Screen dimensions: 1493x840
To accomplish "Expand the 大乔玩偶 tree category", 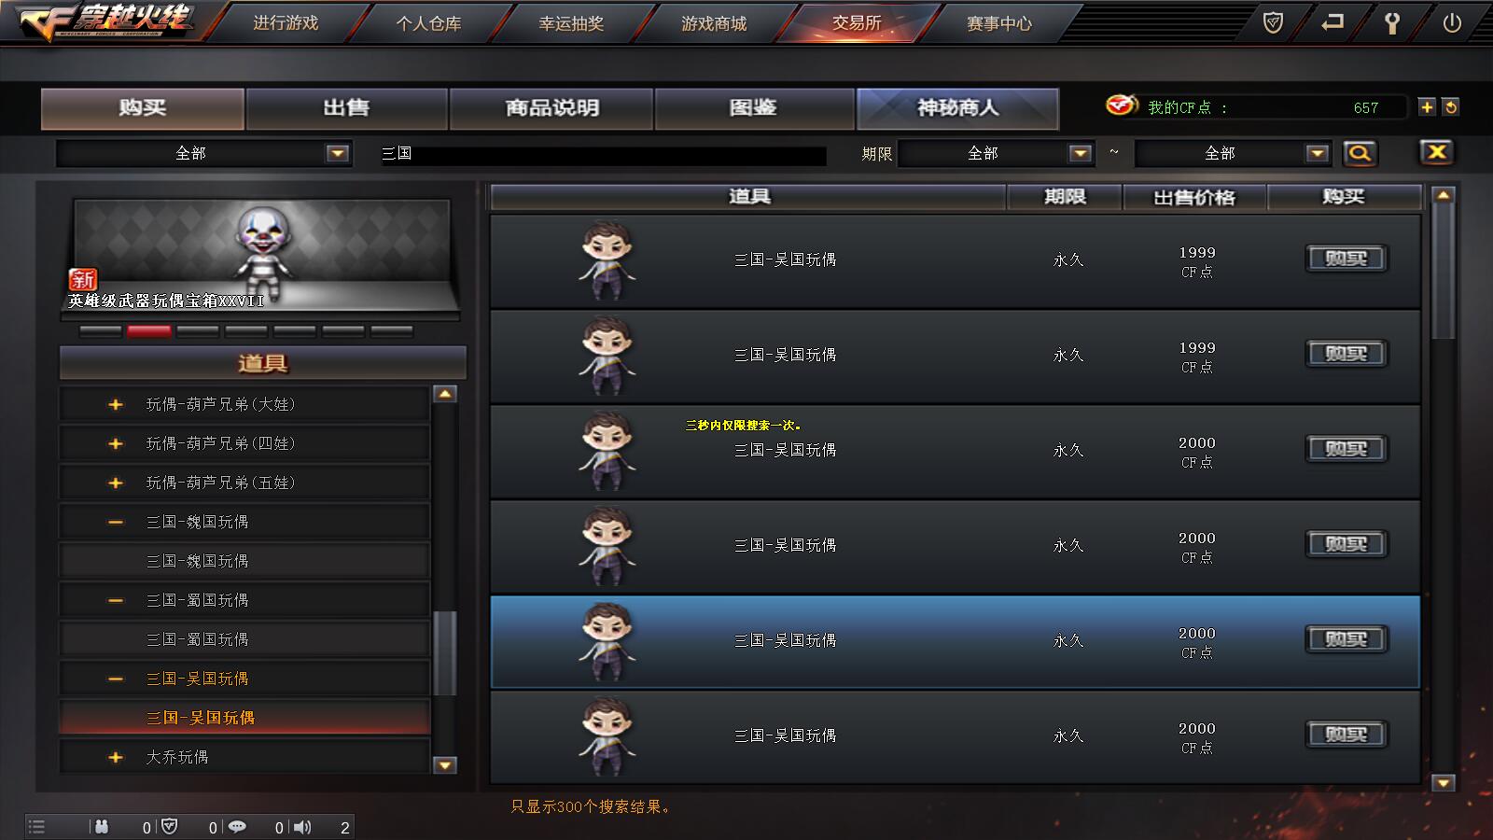I will click(115, 757).
